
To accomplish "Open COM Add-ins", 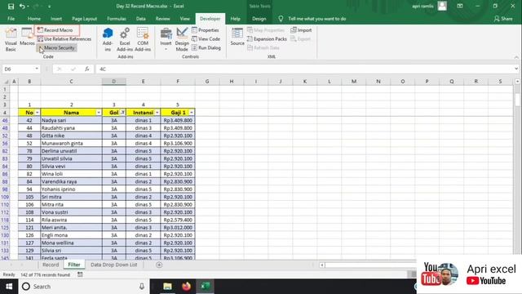I will [x=143, y=39].
